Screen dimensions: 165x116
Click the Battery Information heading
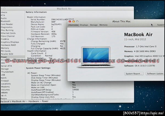[x=36, y=12]
